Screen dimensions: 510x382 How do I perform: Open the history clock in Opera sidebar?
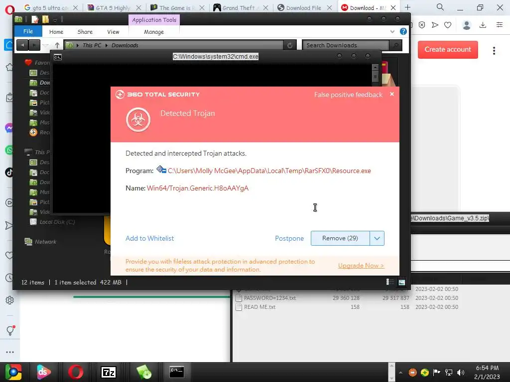point(9,278)
